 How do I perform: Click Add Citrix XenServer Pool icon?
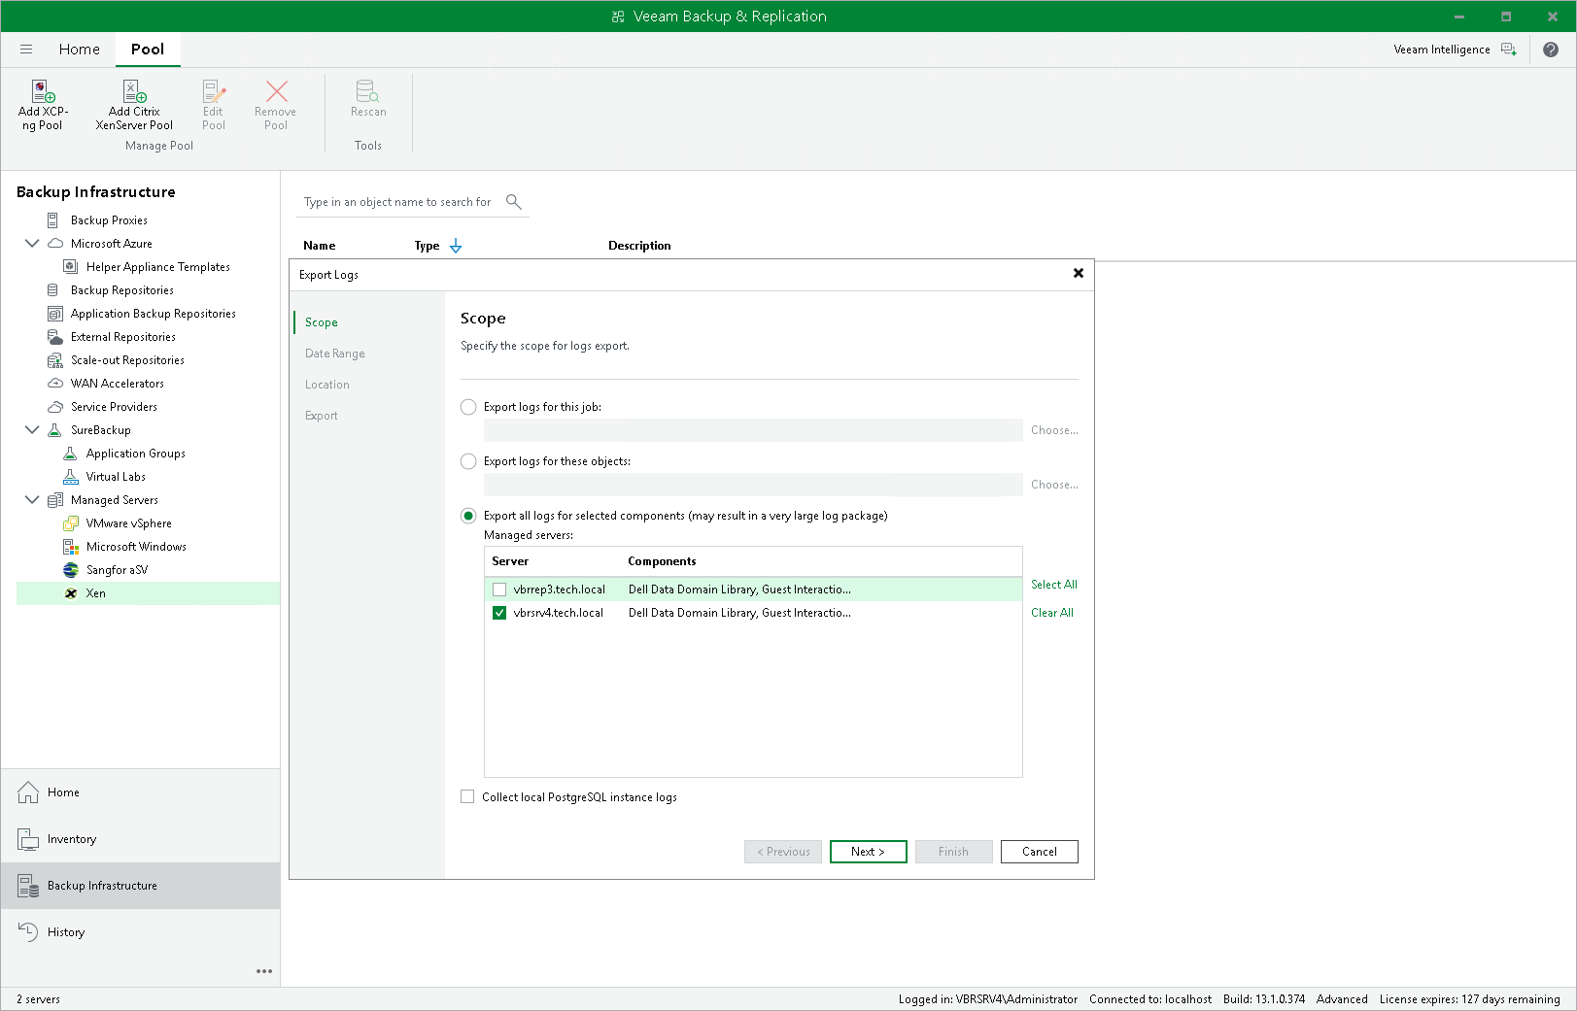point(134,91)
